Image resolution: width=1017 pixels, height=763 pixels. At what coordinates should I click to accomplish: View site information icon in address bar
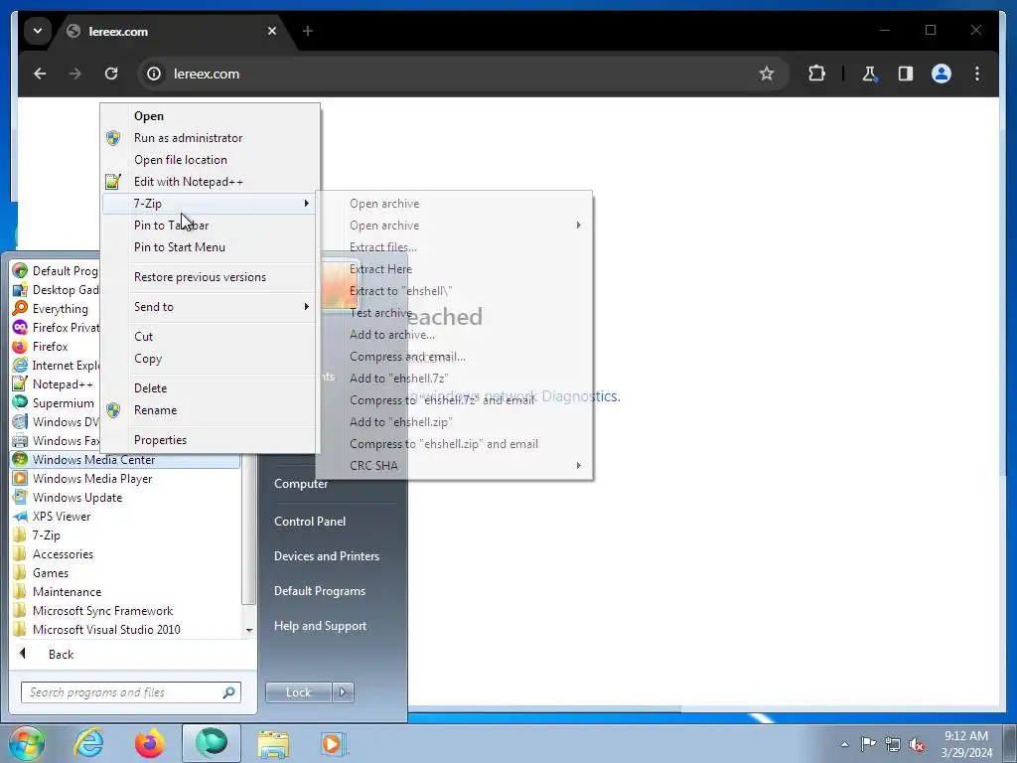[154, 74]
